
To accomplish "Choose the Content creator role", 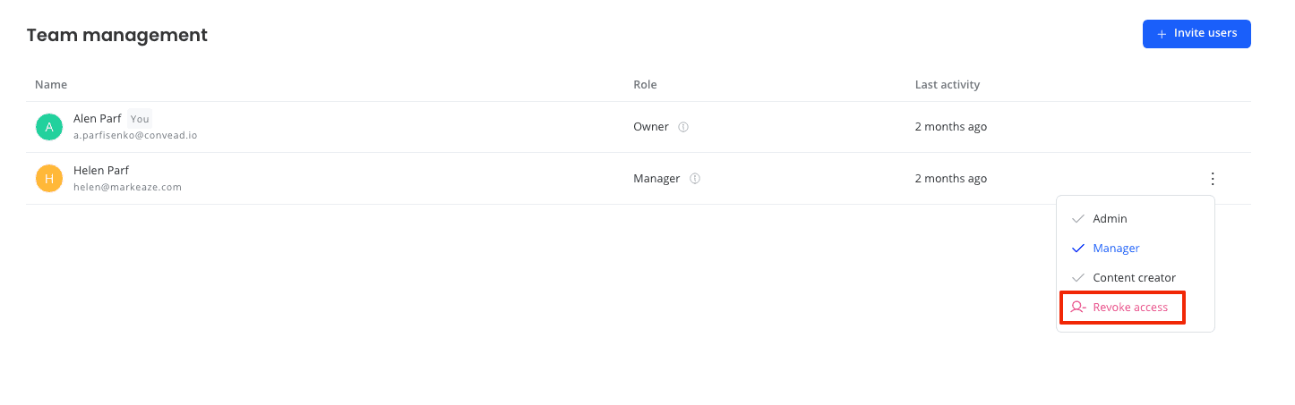I will click(x=1136, y=278).
